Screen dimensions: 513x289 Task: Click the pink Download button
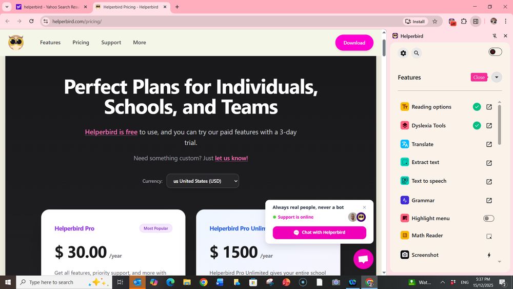[354, 43]
